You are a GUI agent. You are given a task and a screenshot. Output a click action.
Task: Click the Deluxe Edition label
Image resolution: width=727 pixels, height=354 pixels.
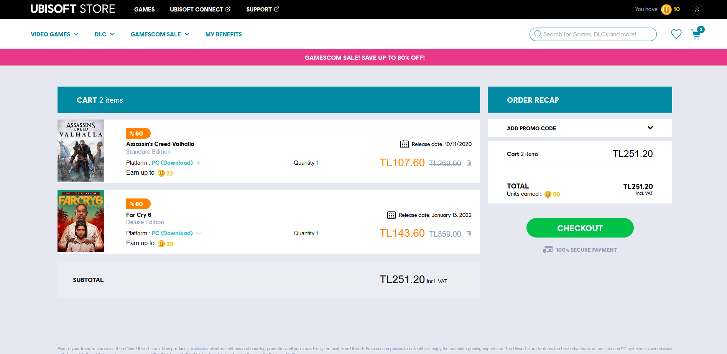pos(145,222)
